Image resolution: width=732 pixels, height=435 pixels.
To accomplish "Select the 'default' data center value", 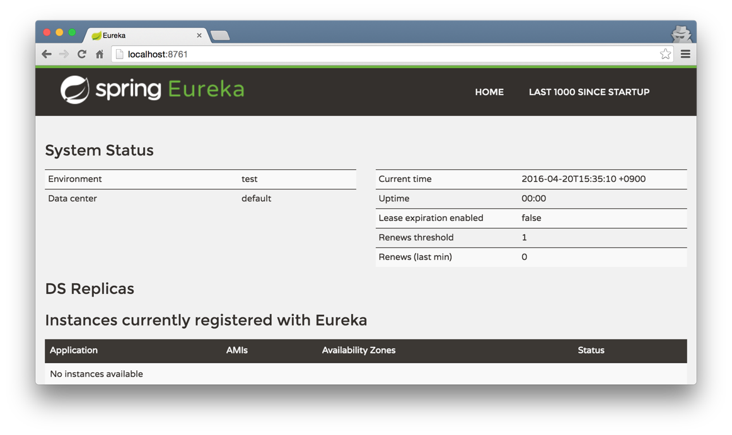I will click(x=256, y=199).
